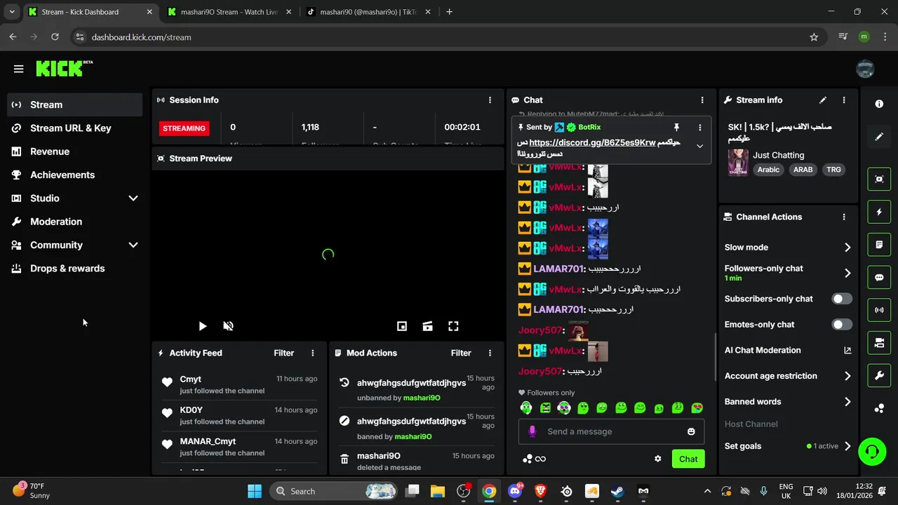Image resolution: width=898 pixels, height=505 pixels.
Task: Toggle mod actions document widget
Action: (879, 245)
